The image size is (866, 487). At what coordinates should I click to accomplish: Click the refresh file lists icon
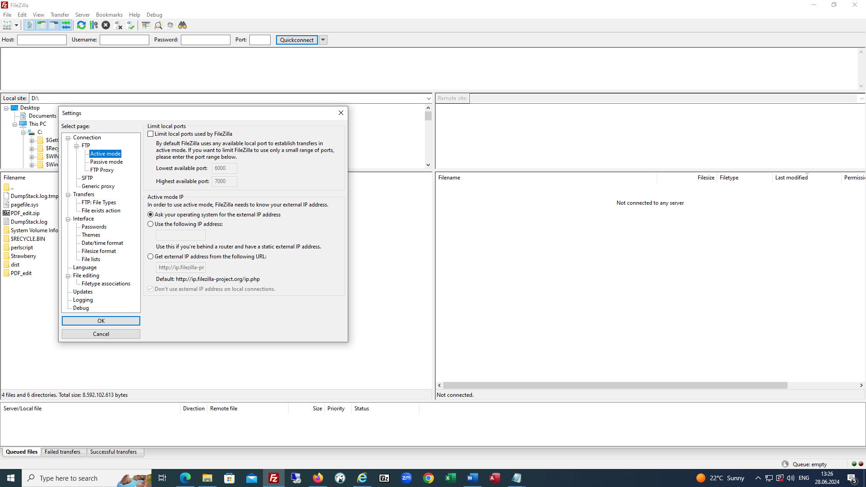[81, 25]
